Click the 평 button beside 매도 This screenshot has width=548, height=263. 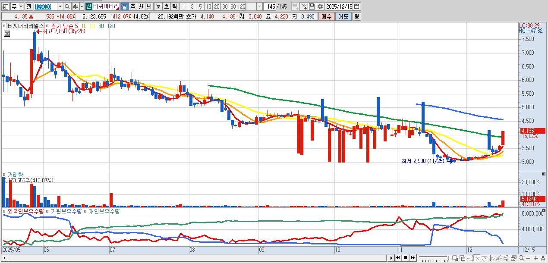tap(356, 16)
